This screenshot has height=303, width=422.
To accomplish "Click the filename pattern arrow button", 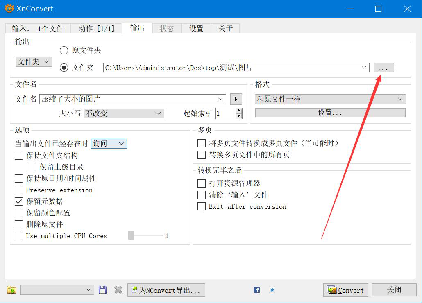I will click(236, 99).
